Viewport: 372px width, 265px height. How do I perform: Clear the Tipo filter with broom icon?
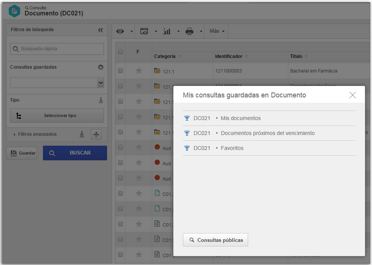tap(101, 100)
